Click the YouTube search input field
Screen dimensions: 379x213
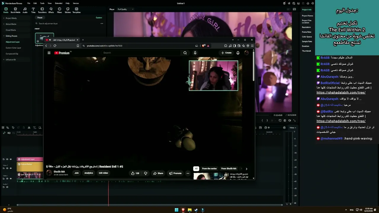tap(141, 53)
